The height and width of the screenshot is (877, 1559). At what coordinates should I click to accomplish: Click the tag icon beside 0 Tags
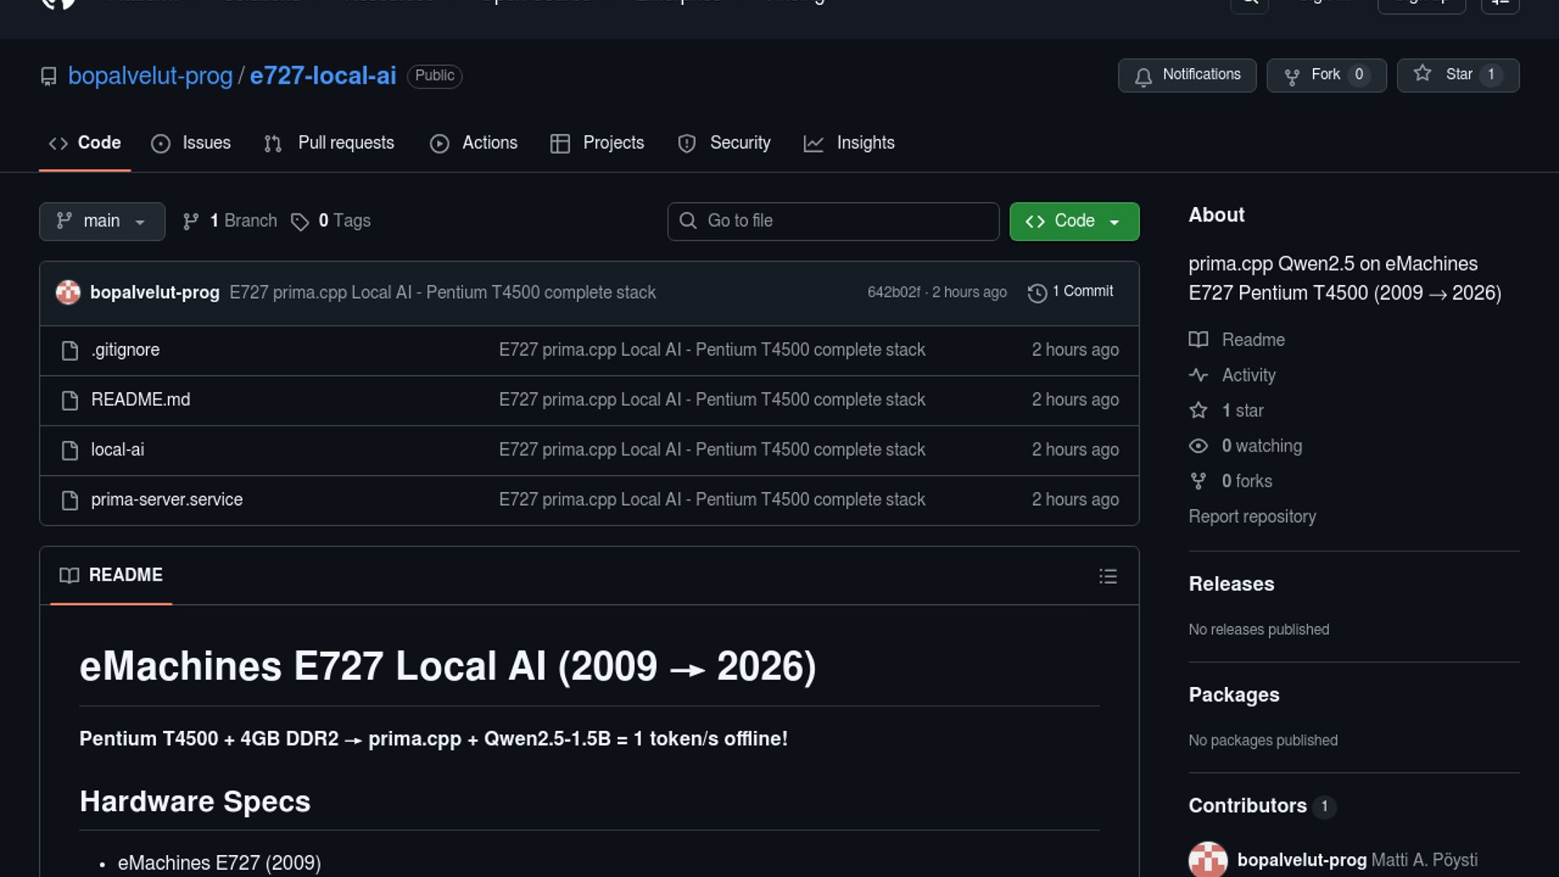click(x=300, y=222)
